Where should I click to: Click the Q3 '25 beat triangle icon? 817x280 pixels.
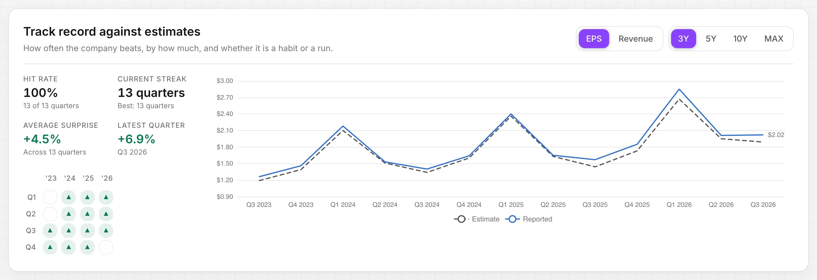(x=87, y=230)
